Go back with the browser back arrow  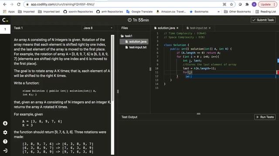coord(5,4)
